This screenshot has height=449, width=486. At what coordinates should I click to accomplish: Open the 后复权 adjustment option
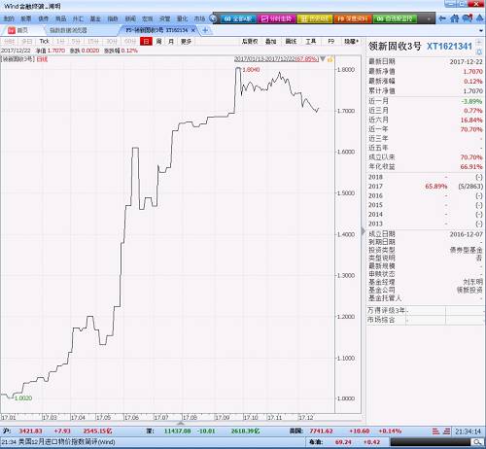[250, 42]
